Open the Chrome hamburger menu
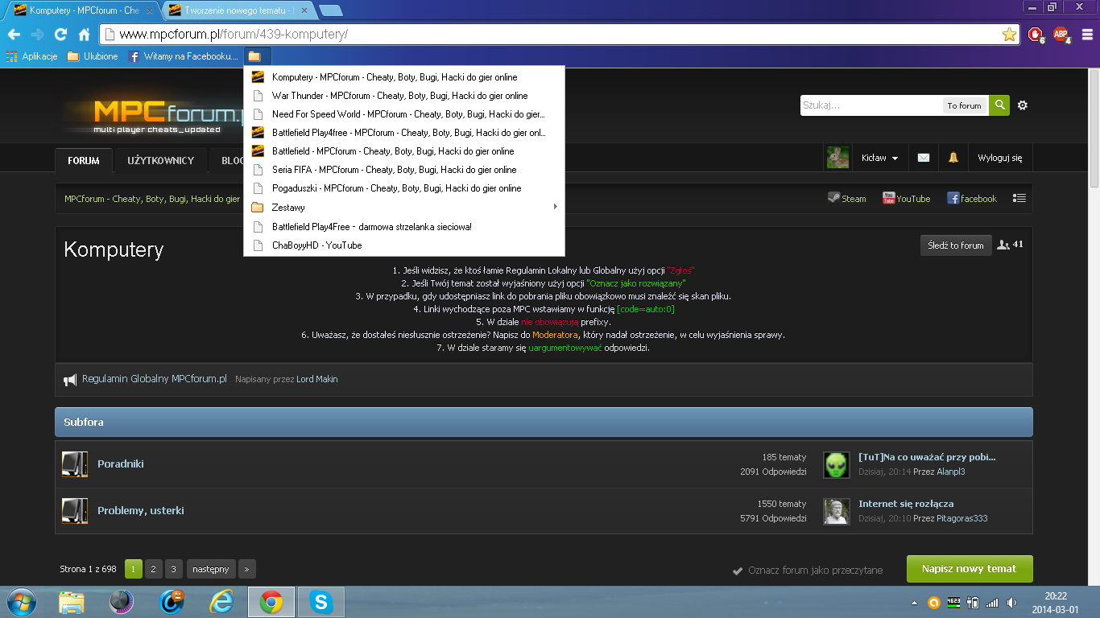 coord(1087,35)
